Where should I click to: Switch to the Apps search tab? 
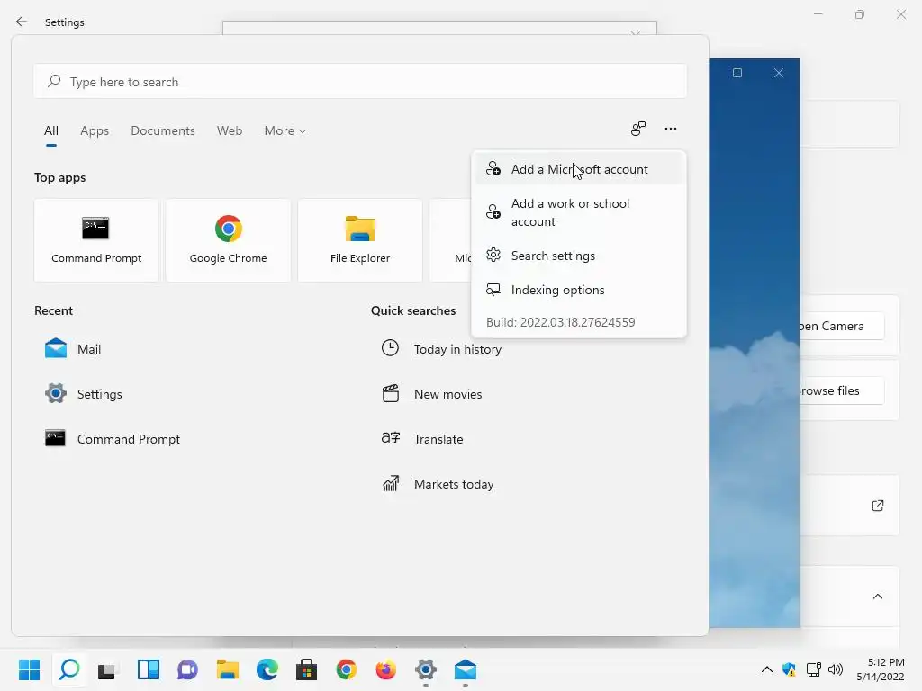click(x=95, y=130)
